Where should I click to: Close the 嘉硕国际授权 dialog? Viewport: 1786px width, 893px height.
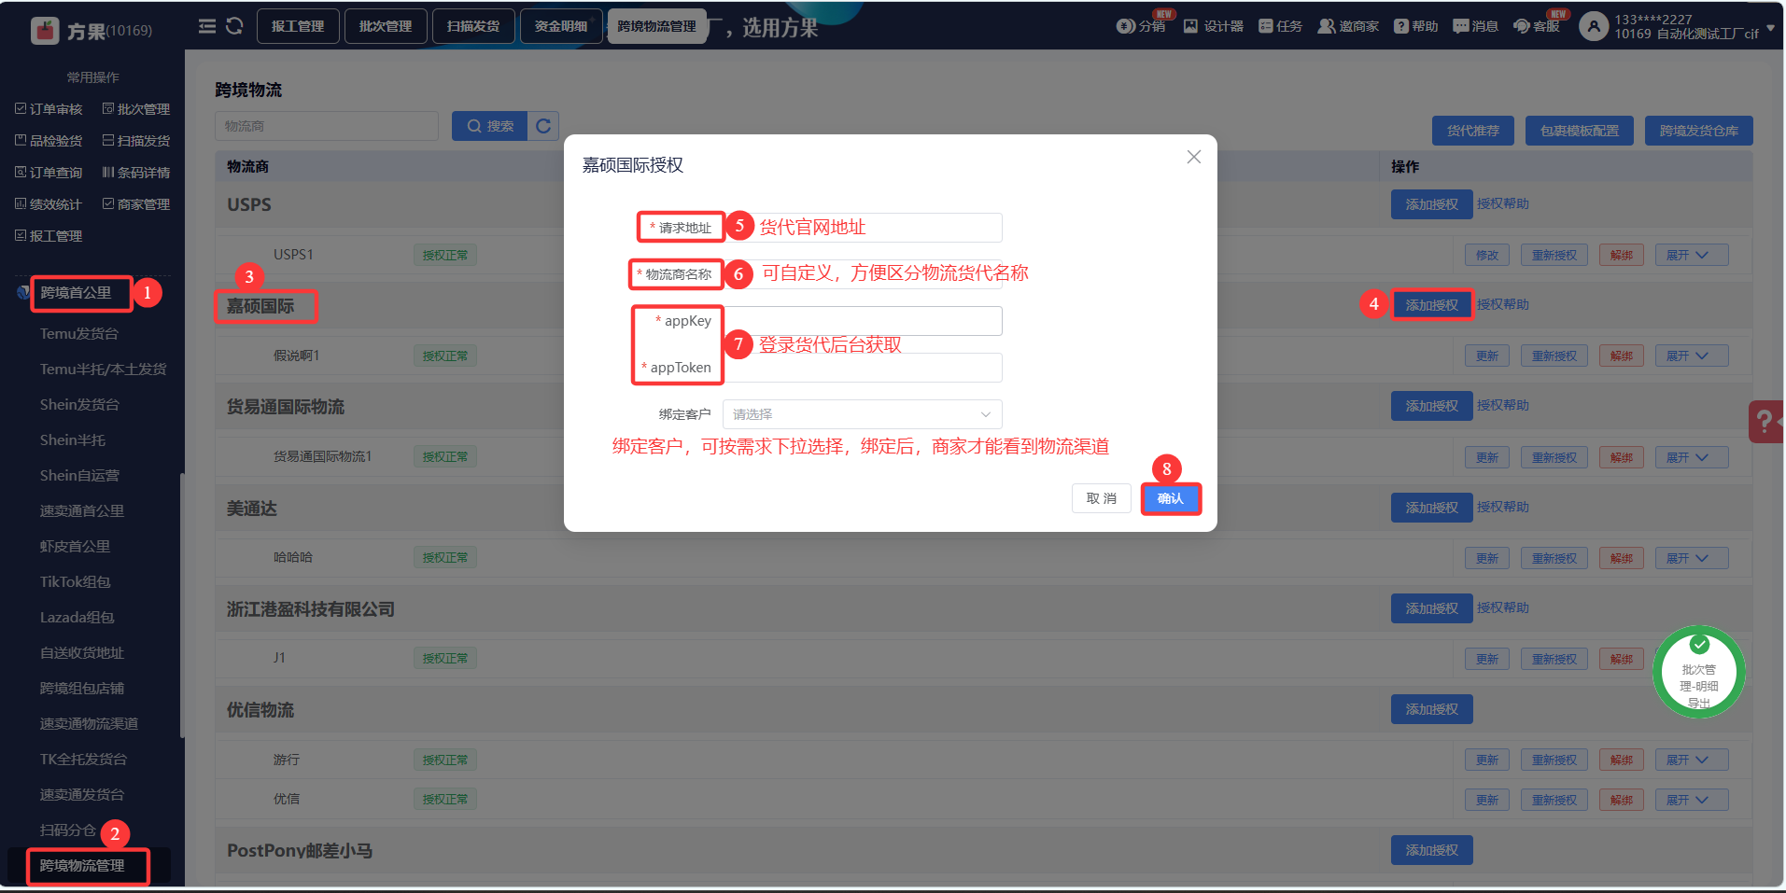(x=1193, y=157)
